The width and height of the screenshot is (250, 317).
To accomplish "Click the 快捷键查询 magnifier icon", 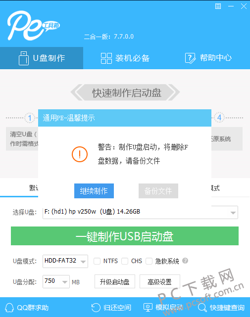I will [202, 308].
